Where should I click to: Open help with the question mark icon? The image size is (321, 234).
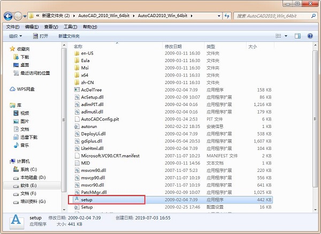(x=310, y=36)
